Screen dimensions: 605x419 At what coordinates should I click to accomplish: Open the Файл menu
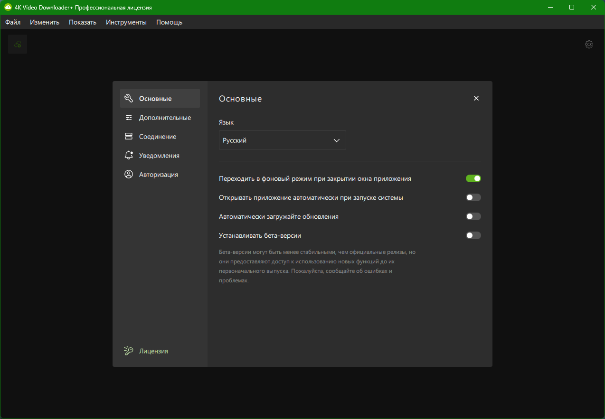(13, 22)
